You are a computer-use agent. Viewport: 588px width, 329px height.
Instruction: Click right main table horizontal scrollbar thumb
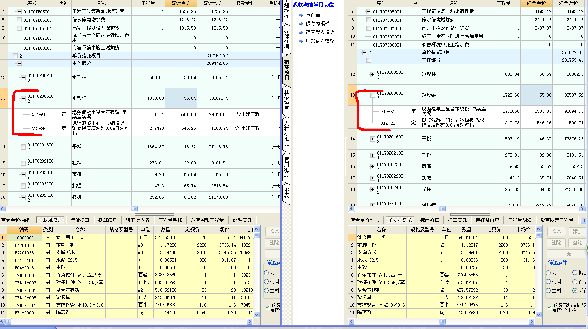coord(442,209)
